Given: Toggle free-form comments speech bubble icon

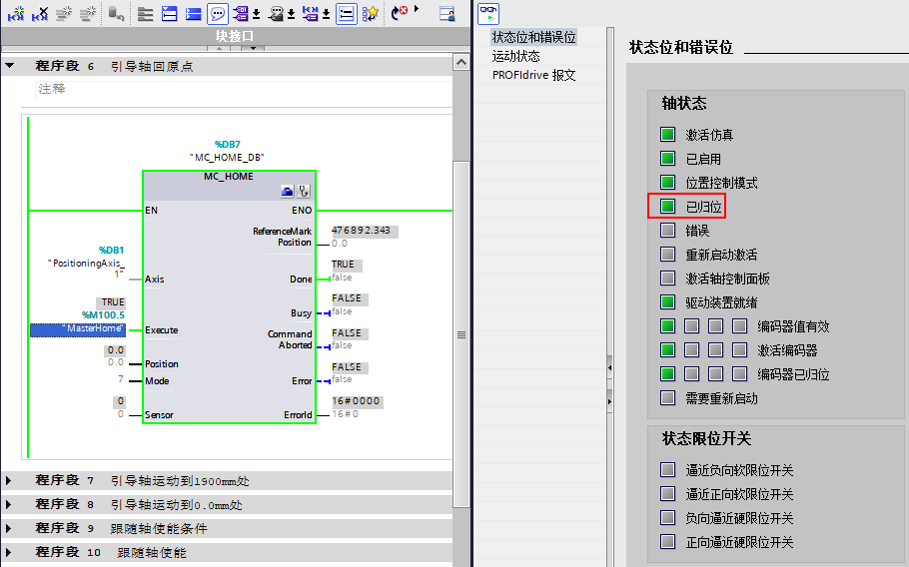Looking at the screenshot, I should [x=218, y=13].
